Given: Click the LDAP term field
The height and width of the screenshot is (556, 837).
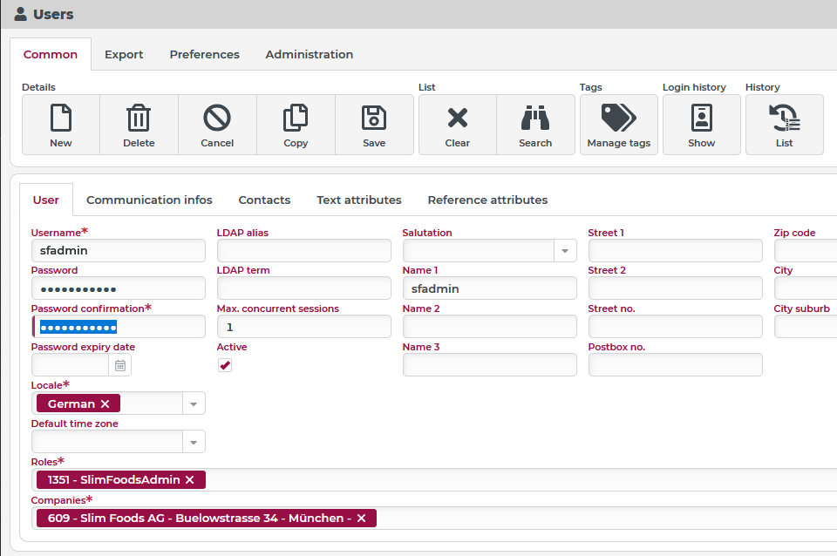Looking at the screenshot, I should pyautogui.click(x=303, y=288).
